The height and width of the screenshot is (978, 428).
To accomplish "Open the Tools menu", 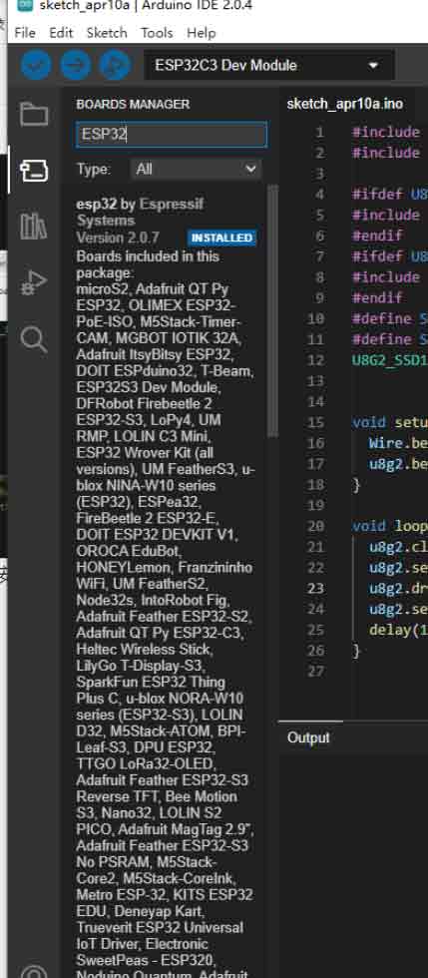I will click(157, 32).
